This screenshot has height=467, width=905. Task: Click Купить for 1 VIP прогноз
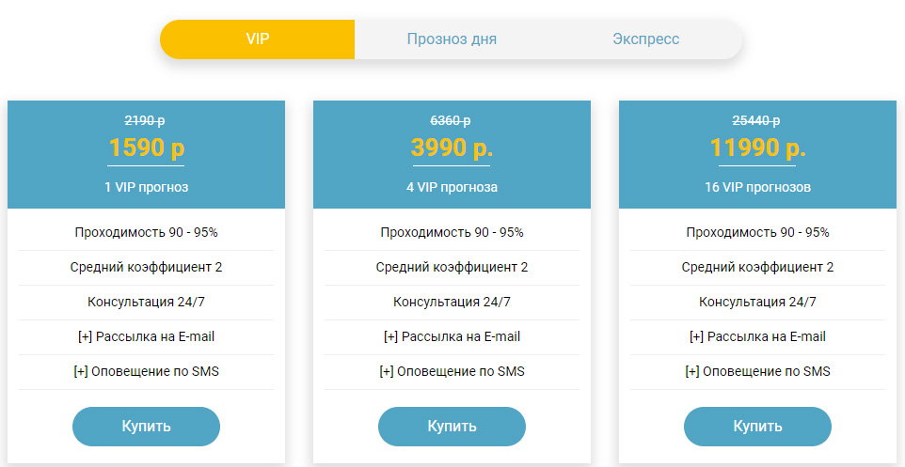pyautogui.click(x=146, y=426)
